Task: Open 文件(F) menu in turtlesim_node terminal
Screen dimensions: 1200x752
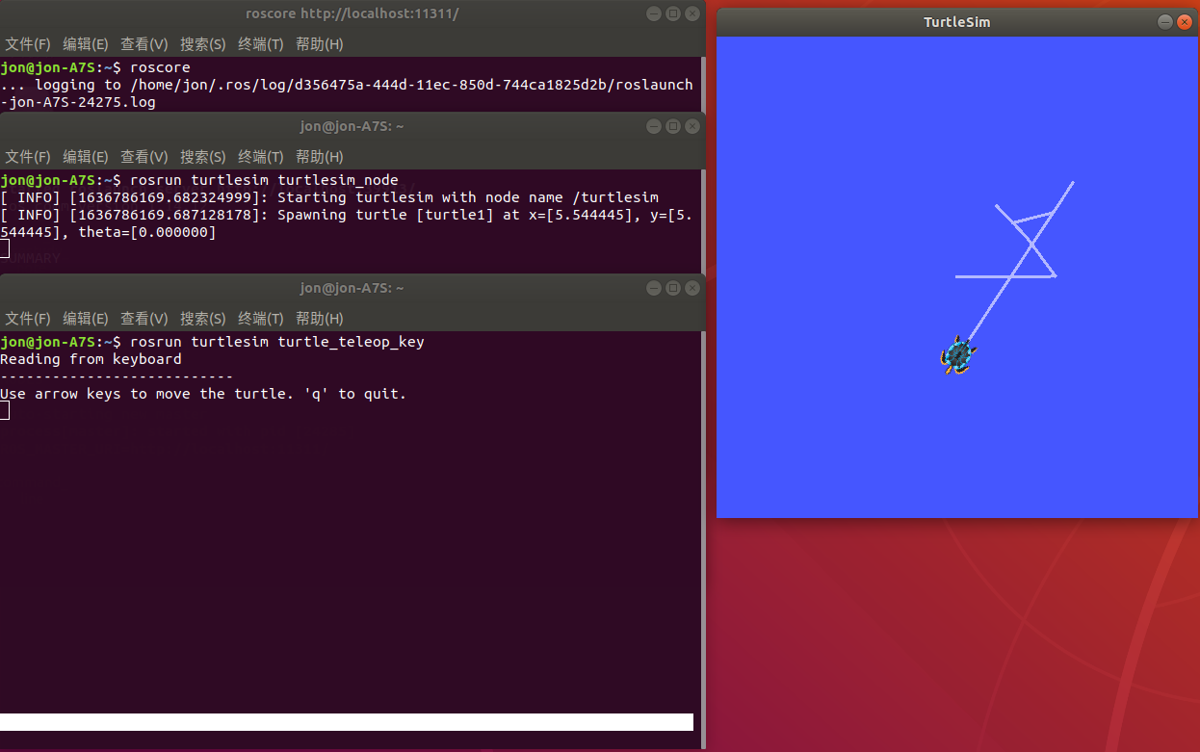Action: click(x=28, y=157)
